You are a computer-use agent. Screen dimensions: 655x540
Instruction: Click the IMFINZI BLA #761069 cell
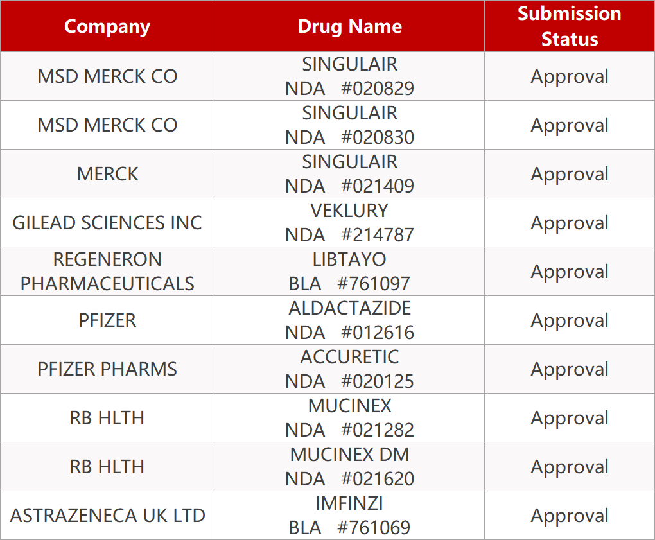click(349, 515)
